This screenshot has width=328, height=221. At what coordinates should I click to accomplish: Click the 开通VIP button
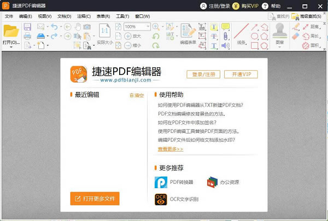pyautogui.click(x=241, y=74)
